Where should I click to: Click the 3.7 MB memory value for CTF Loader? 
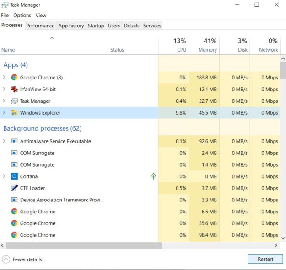click(209, 188)
